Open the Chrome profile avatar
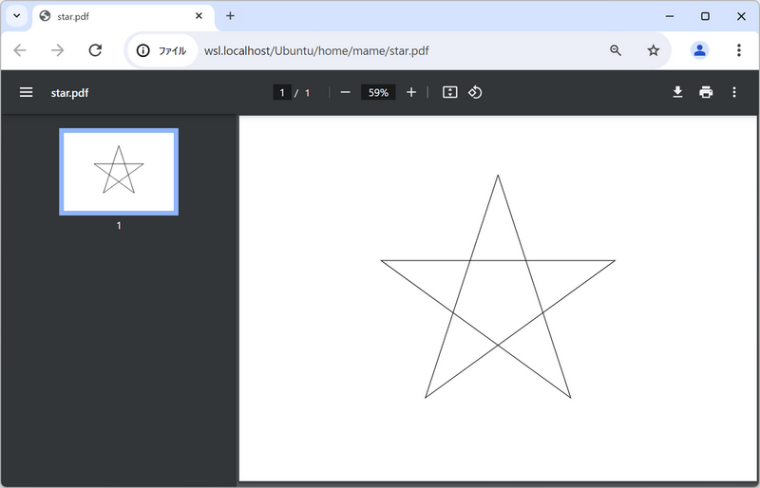The width and height of the screenshot is (760, 488). pos(699,50)
